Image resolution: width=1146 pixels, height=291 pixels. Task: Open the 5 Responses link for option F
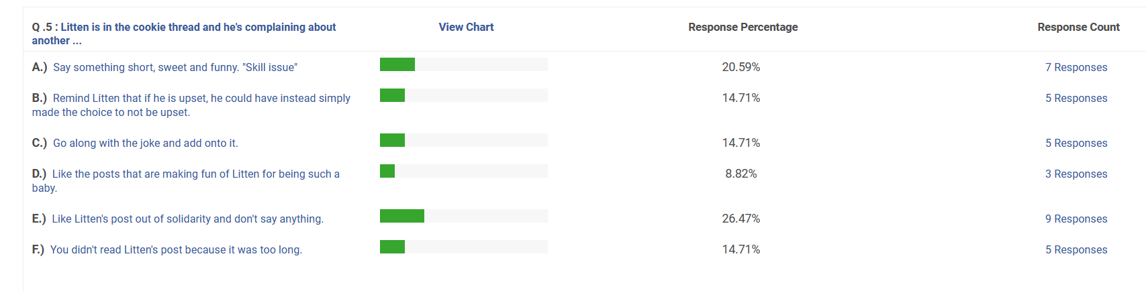point(1076,249)
